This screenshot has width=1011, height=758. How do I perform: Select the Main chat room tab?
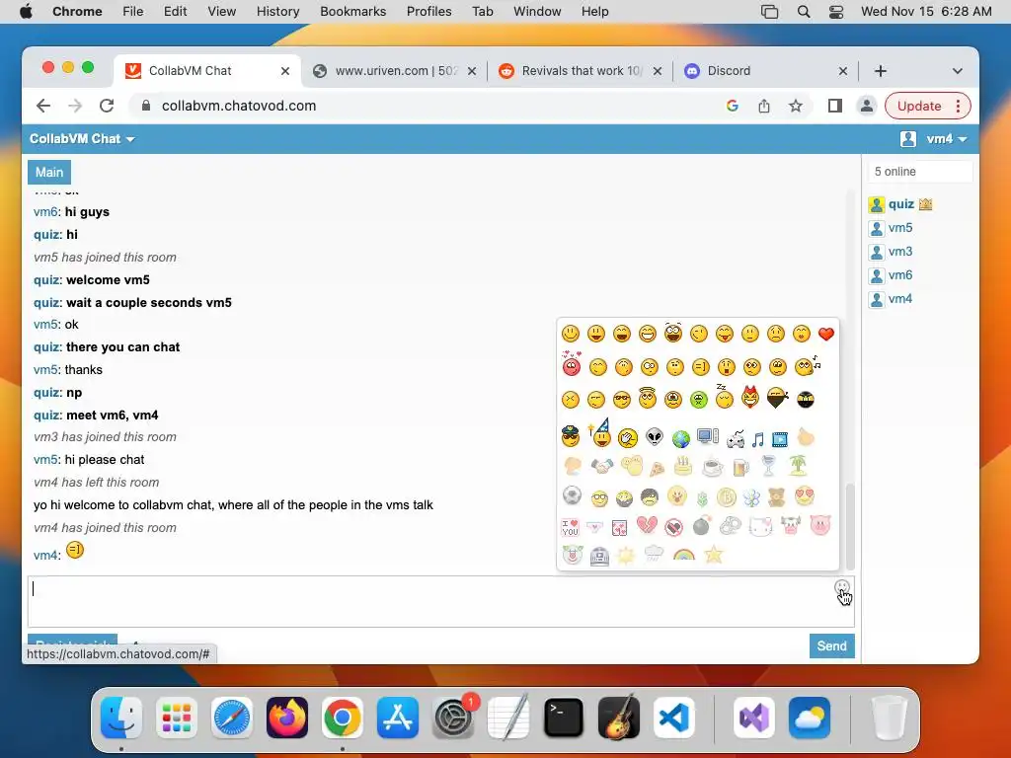pyautogui.click(x=49, y=172)
